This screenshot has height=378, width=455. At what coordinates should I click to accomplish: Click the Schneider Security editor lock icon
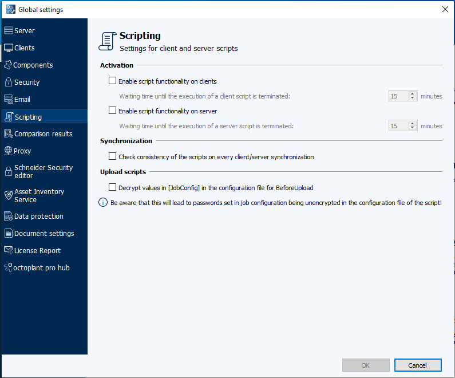(9, 171)
